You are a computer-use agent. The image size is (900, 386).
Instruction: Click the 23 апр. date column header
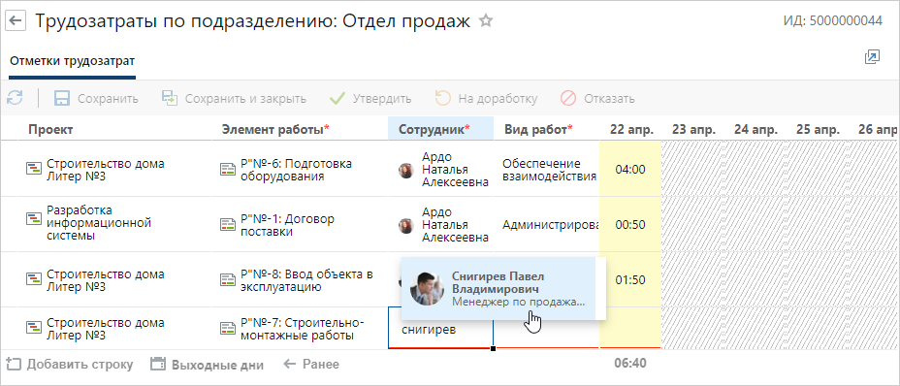[693, 129]
